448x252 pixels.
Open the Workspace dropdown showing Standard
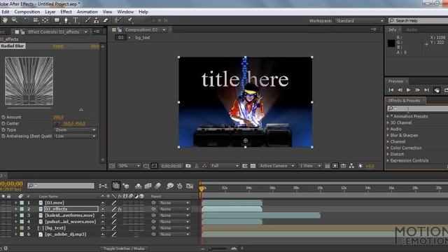tap(359, 21)
